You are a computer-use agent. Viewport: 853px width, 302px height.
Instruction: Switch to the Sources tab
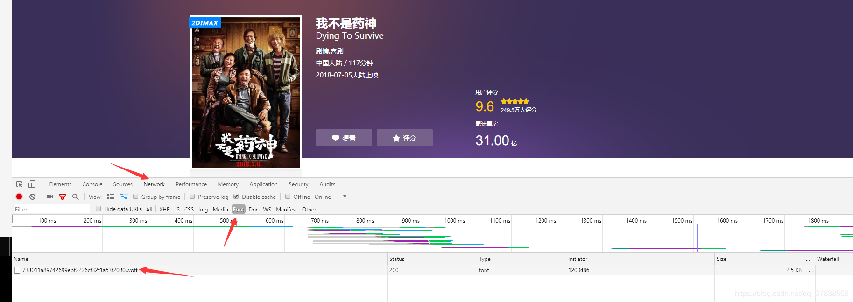[x=123, y=184]
